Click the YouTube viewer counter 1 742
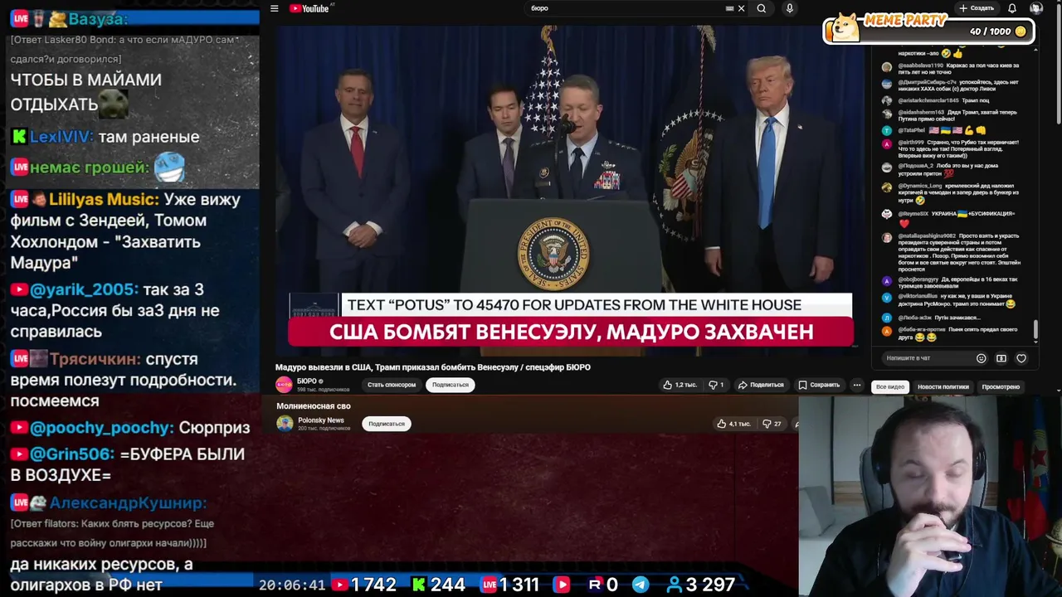 click(x=364, y=585)
